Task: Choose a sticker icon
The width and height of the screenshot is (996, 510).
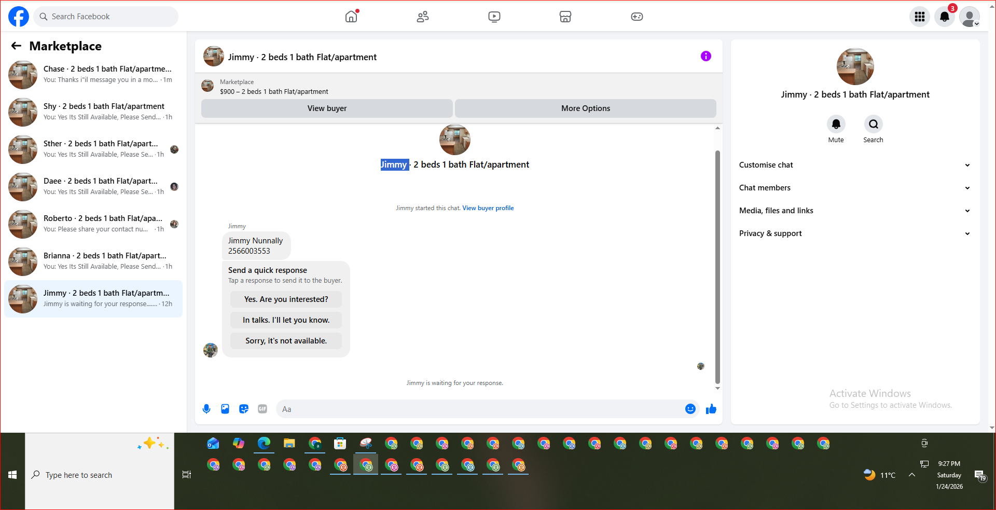Action: pyautogui.click(x=244, y=409)
